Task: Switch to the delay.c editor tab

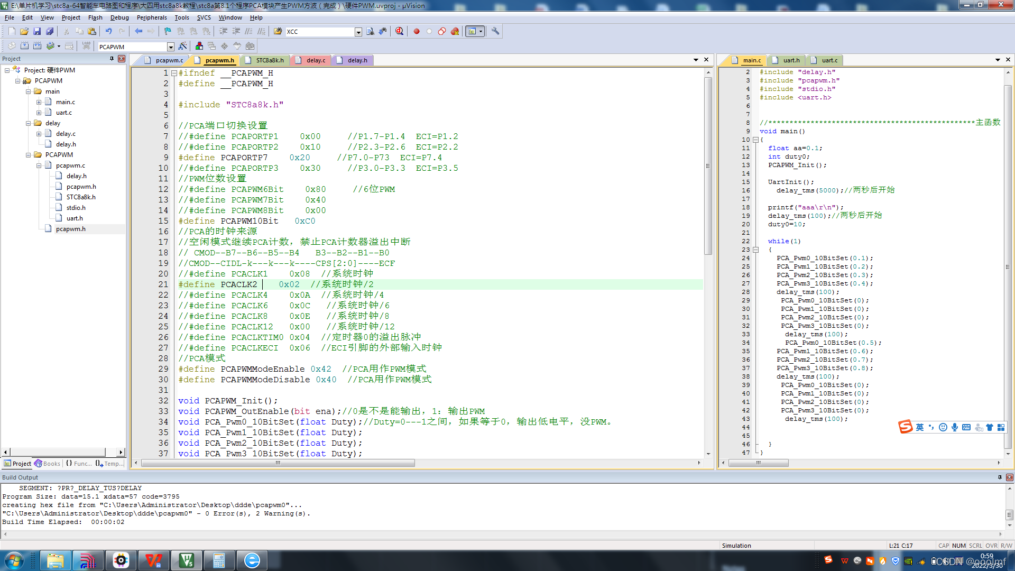Action: [x=311, y=60]
